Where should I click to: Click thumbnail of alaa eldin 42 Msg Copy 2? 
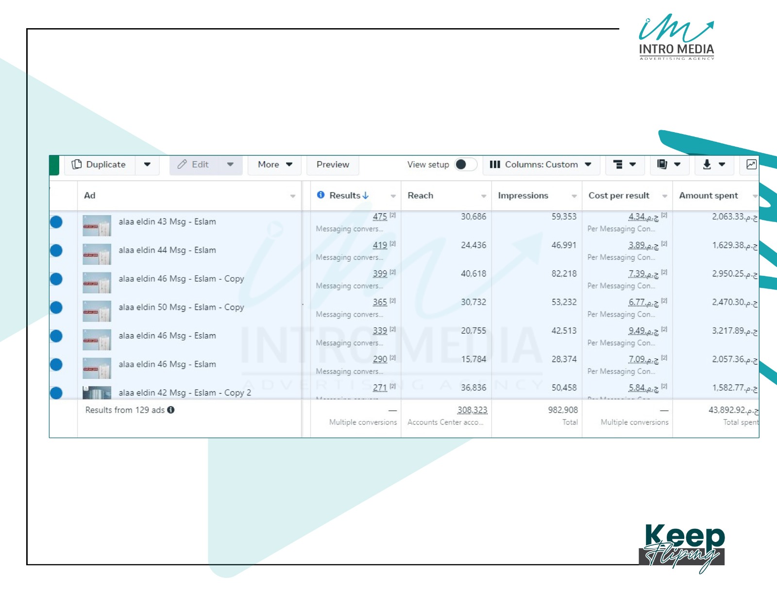pyautogui.click(x=97, y=392)
